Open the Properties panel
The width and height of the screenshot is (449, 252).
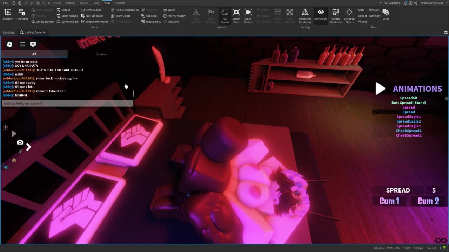[x=21, y=14]
